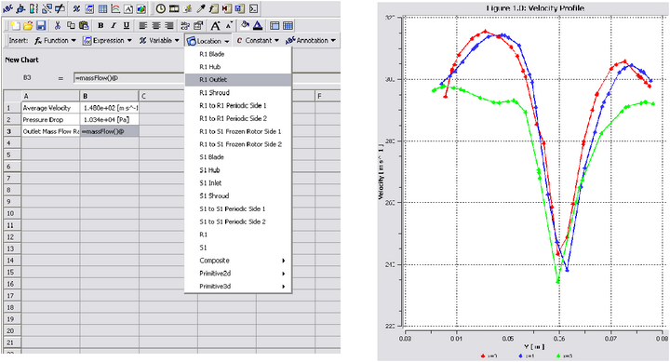Viewport: 670px width, 362px height.
Task: Paste from the clipboard icon
Action: [84, 26]
